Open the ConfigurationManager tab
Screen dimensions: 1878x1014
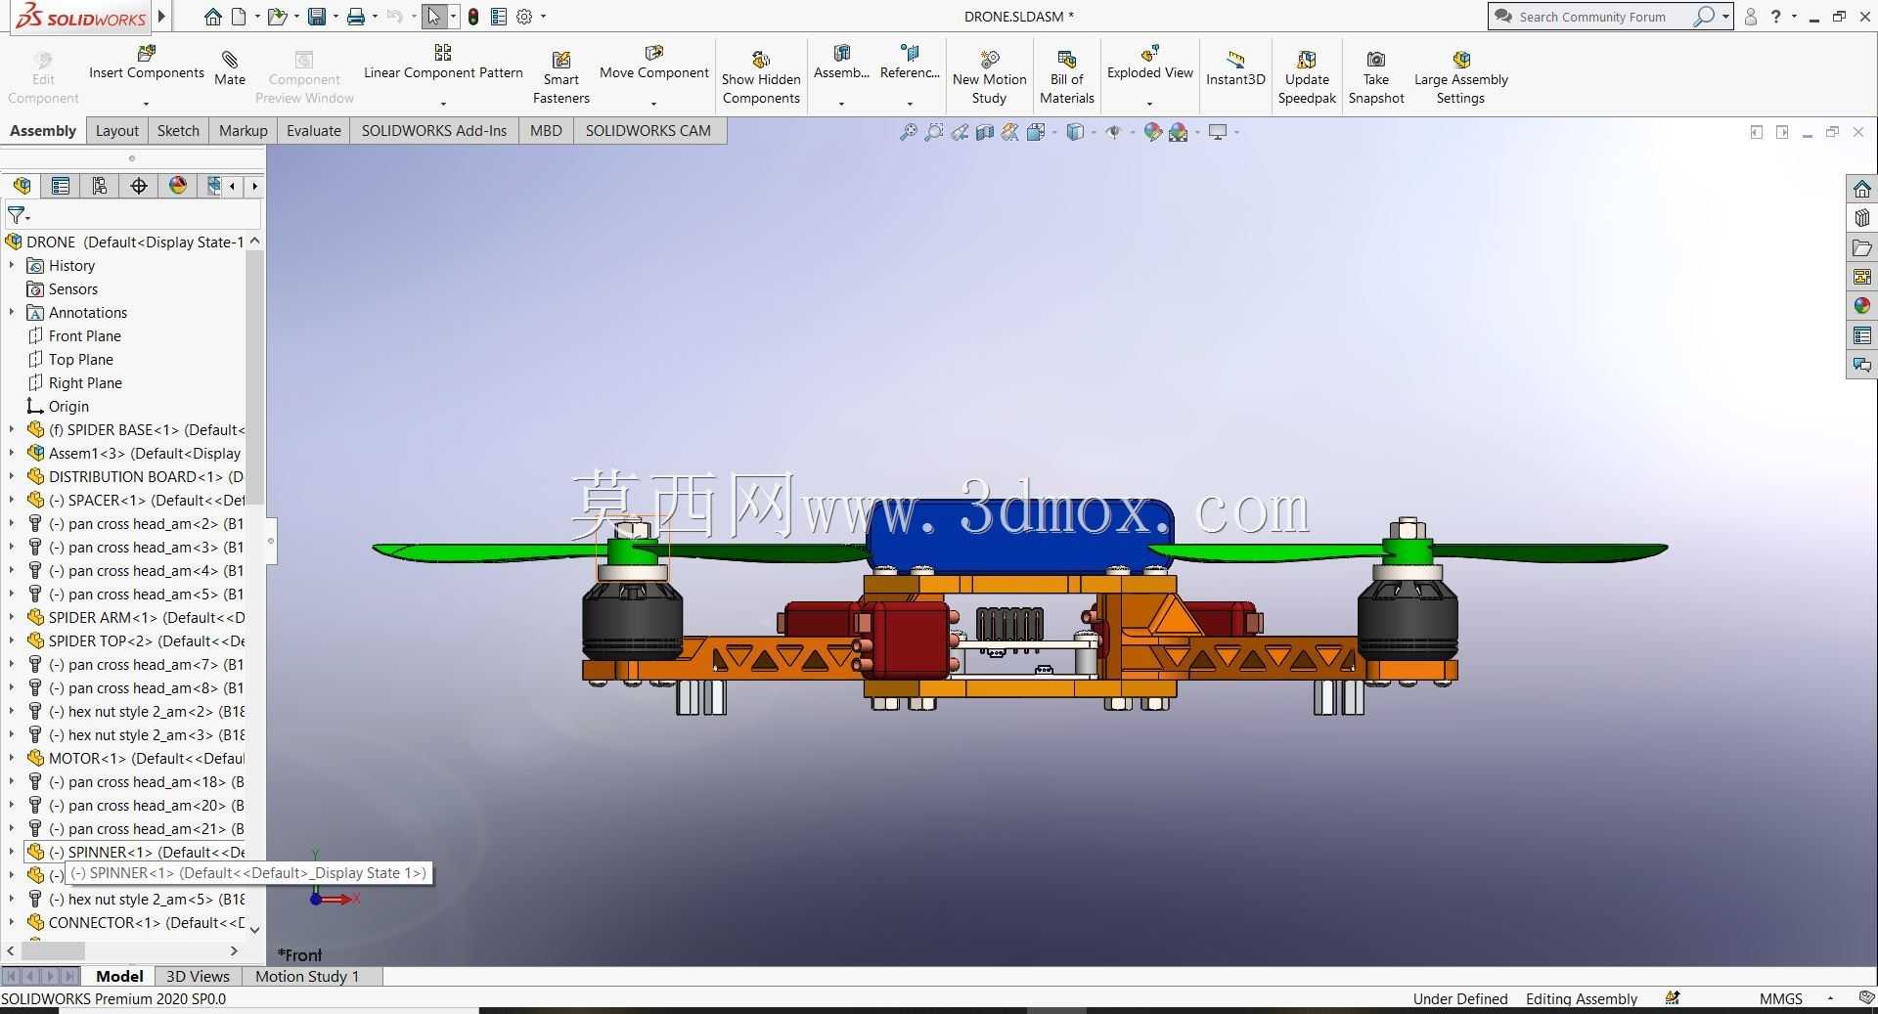pyautogui.click(x=100, y=186)
